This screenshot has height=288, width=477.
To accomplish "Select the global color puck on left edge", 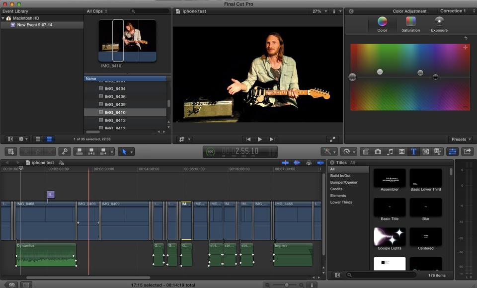I will (352, 77).
